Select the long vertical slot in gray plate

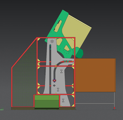point(50,69)
